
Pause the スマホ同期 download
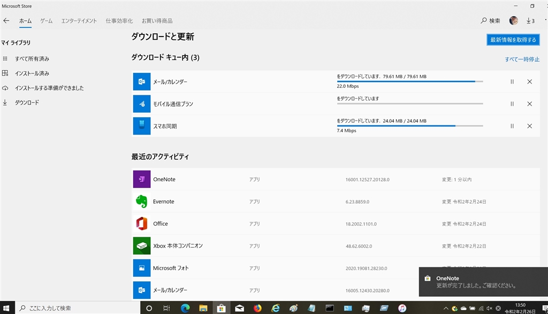coord(512,126)
